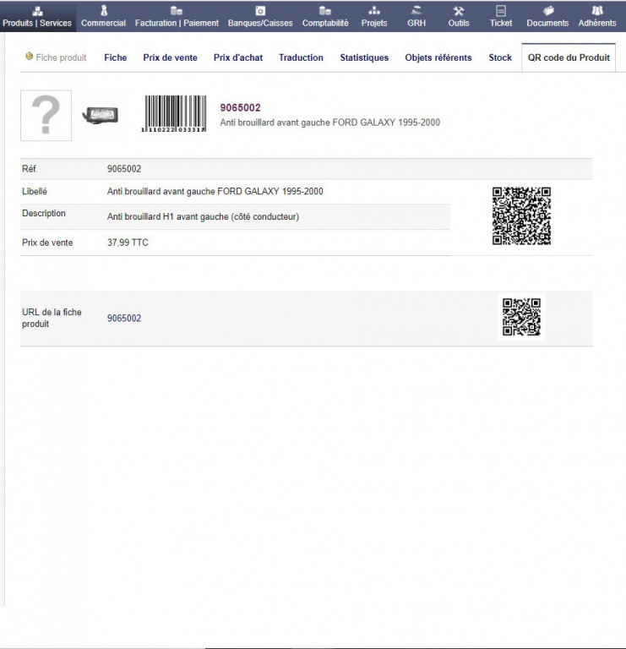Click the product title under the reference heading
626x649 pixels.
point(330,123)
